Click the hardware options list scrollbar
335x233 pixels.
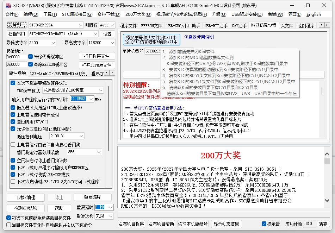(x=108, y=119)
